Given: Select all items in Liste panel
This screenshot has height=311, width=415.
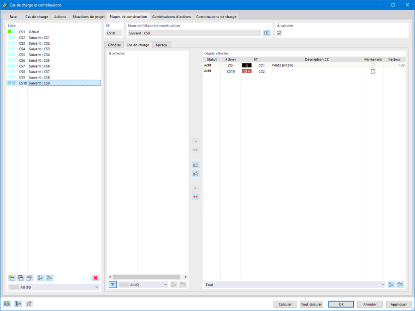Looking at the screenshot, I should click(x=40, y=278).
